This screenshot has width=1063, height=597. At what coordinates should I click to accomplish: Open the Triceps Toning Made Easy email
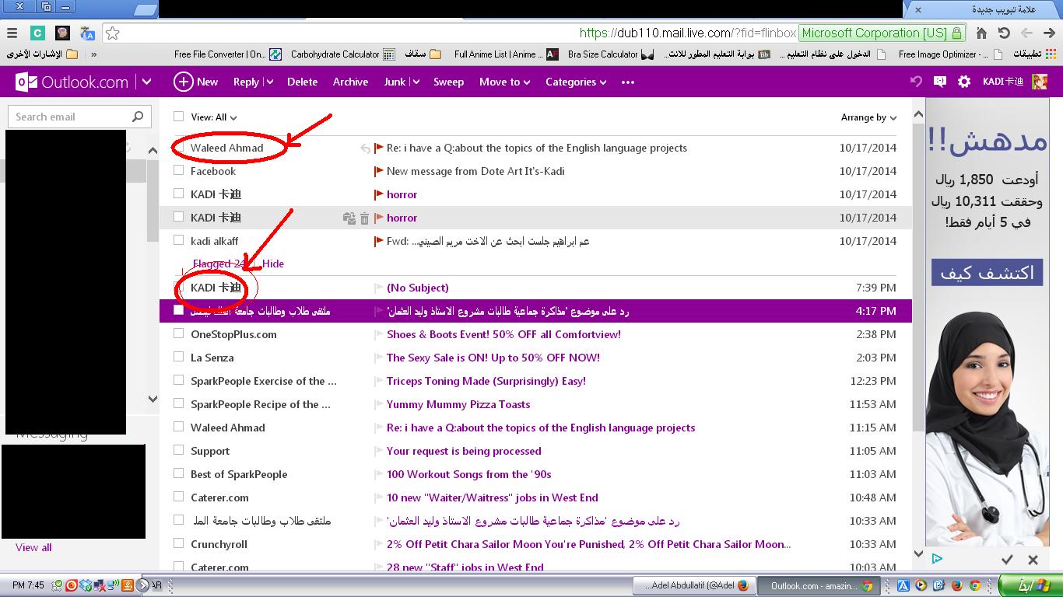click(486, 381)
